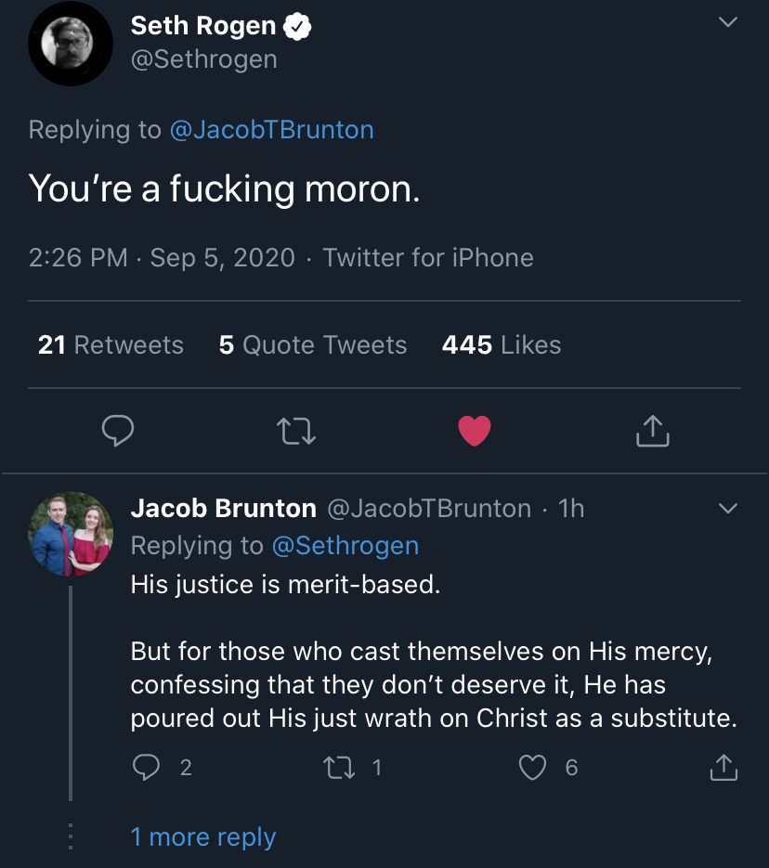The image size is (769, 868).
Task: Expand "1 more reply" thread
Action: [203, 837]
